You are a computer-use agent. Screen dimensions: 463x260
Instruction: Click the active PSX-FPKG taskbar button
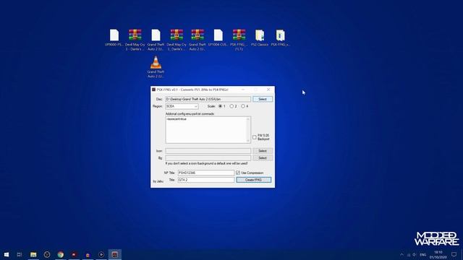115,254
